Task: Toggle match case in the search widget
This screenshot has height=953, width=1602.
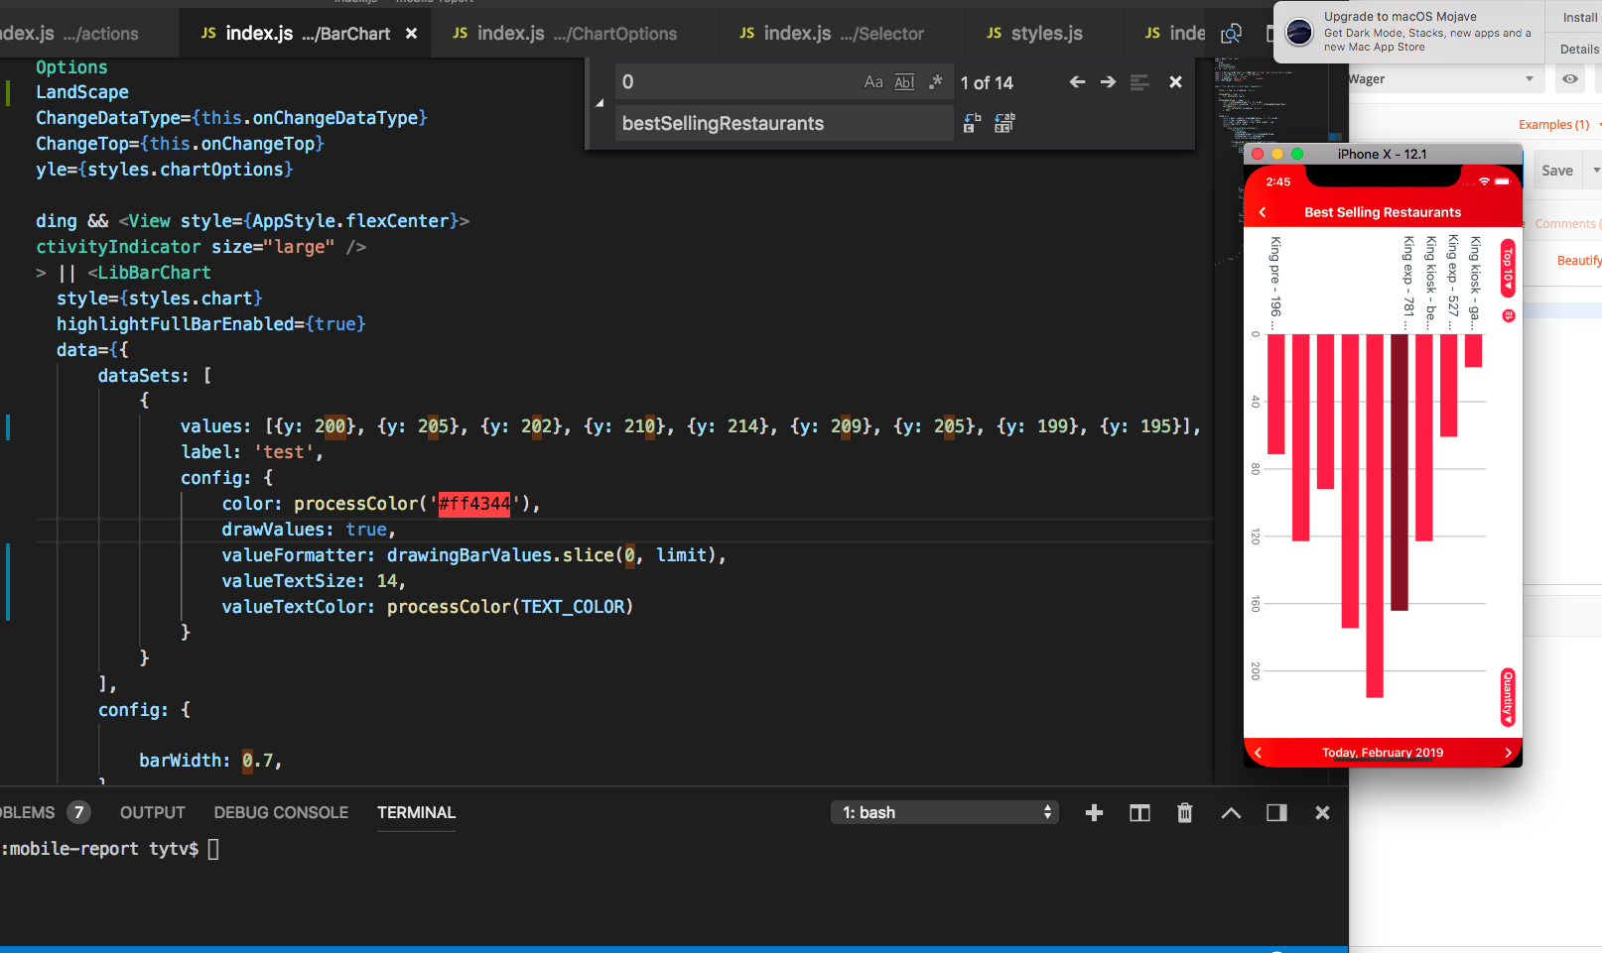Action: click(x=873, y=81)
